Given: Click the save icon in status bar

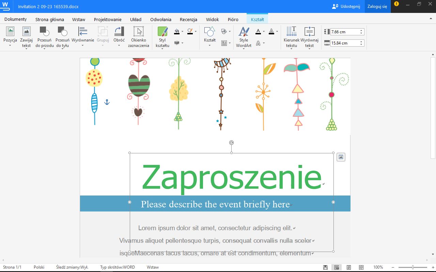Looking at the screenshot, I should (326, 267).
